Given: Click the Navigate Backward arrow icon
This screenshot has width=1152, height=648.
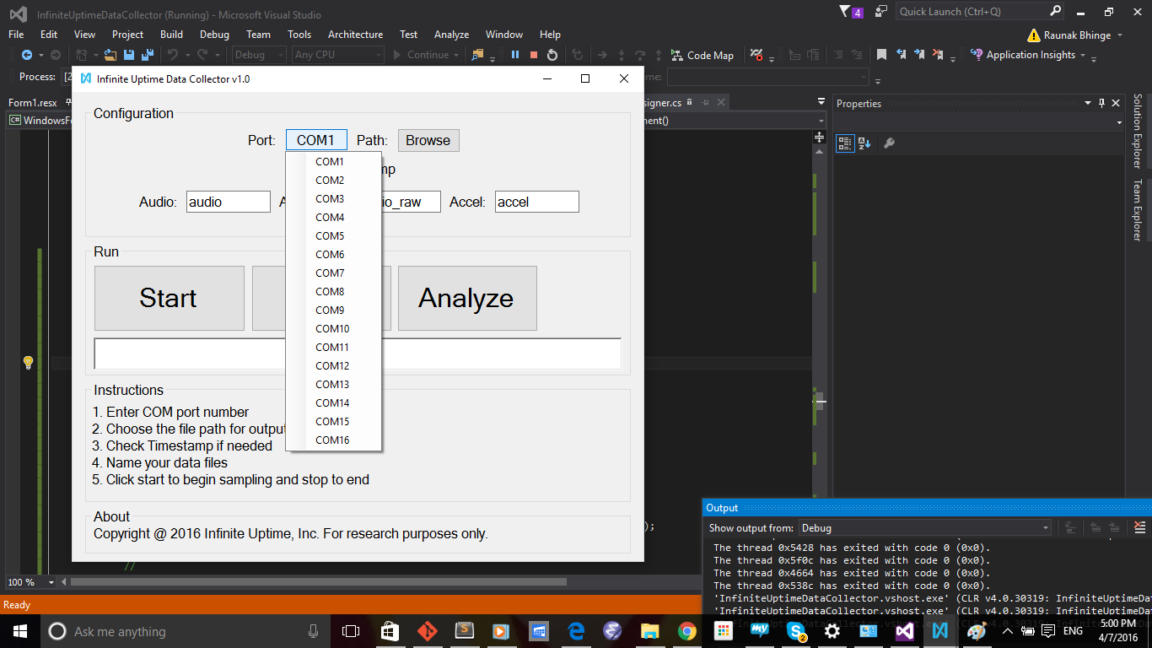Looking at the screenshot, I should point(27,55).
